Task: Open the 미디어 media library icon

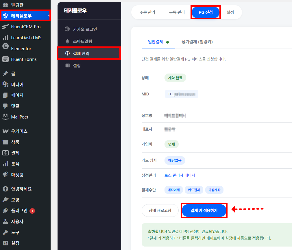Action: [x=5, y=84]
